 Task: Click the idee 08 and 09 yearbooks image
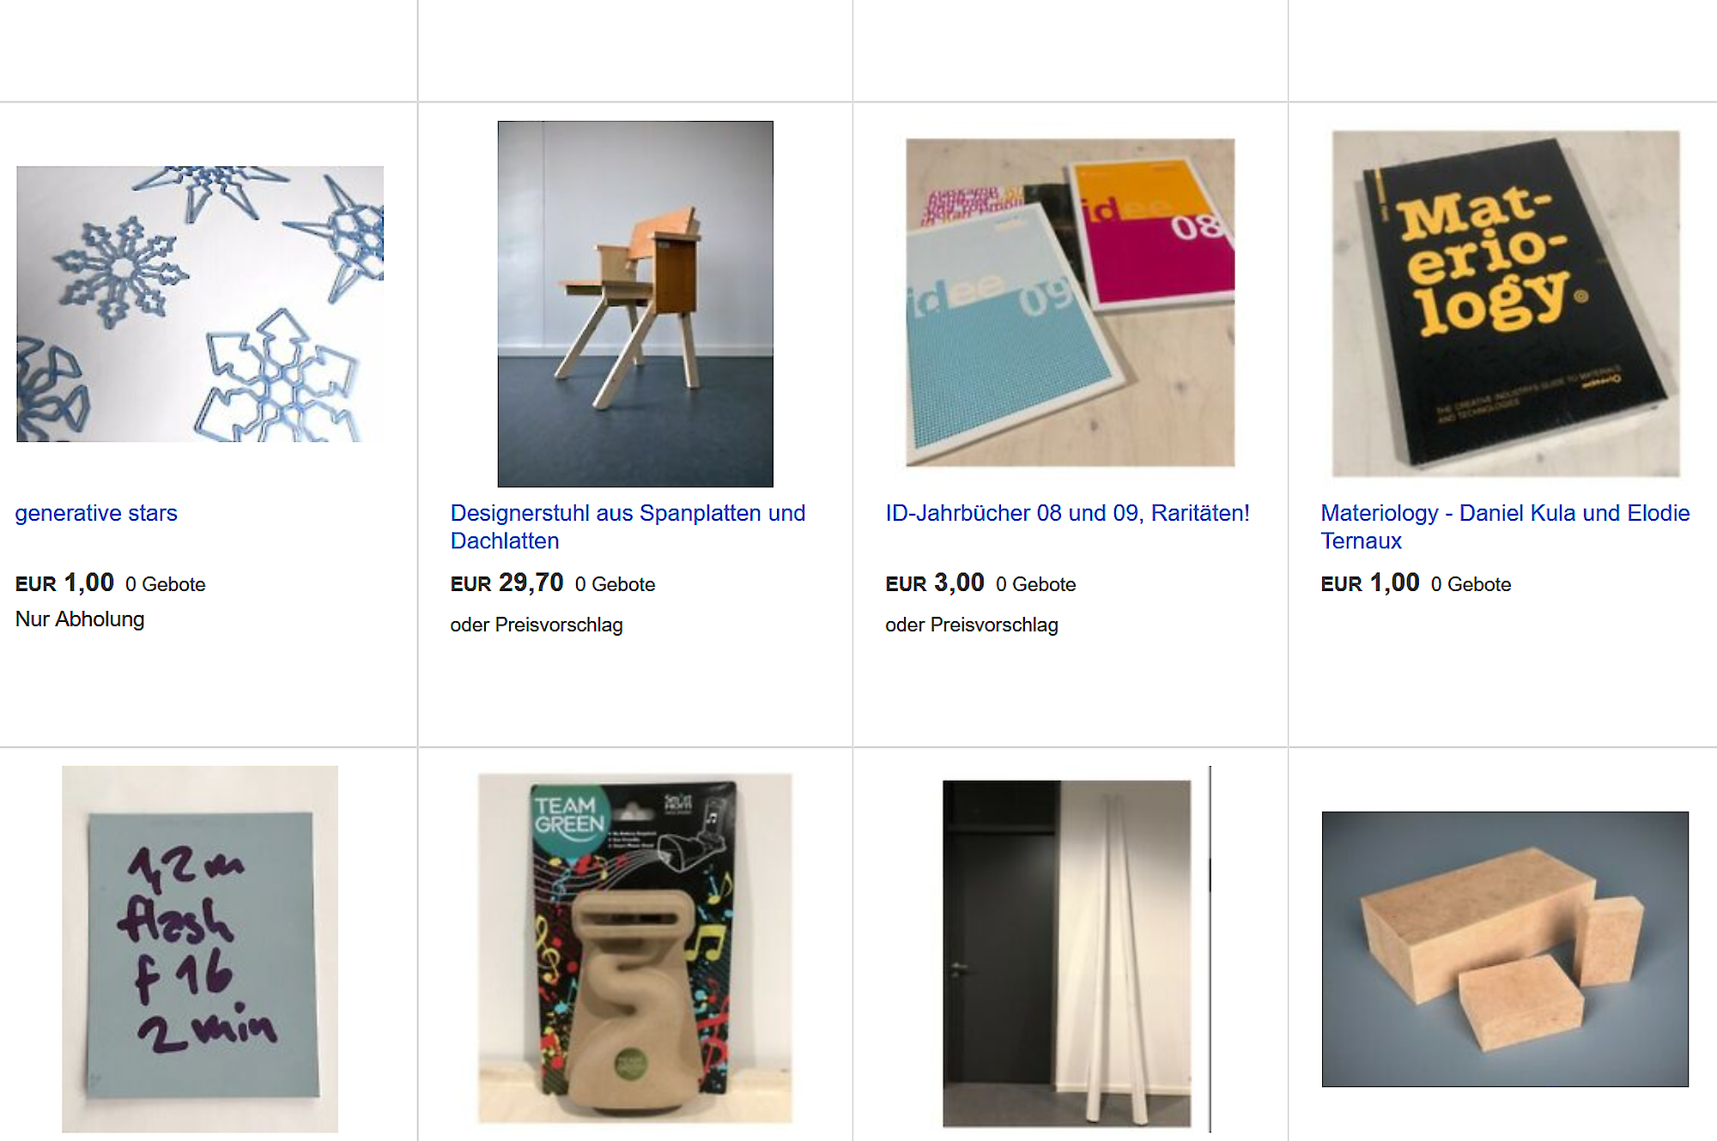1071,303
